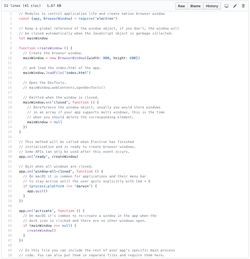Select line number 33
Screen dimensions: 250x259
tap(10, 171)
